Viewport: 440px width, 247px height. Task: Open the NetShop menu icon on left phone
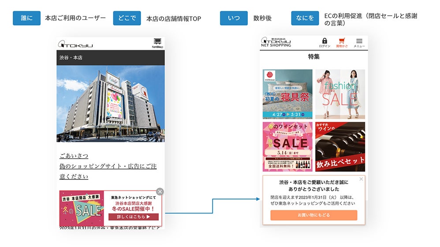point(157,43)
